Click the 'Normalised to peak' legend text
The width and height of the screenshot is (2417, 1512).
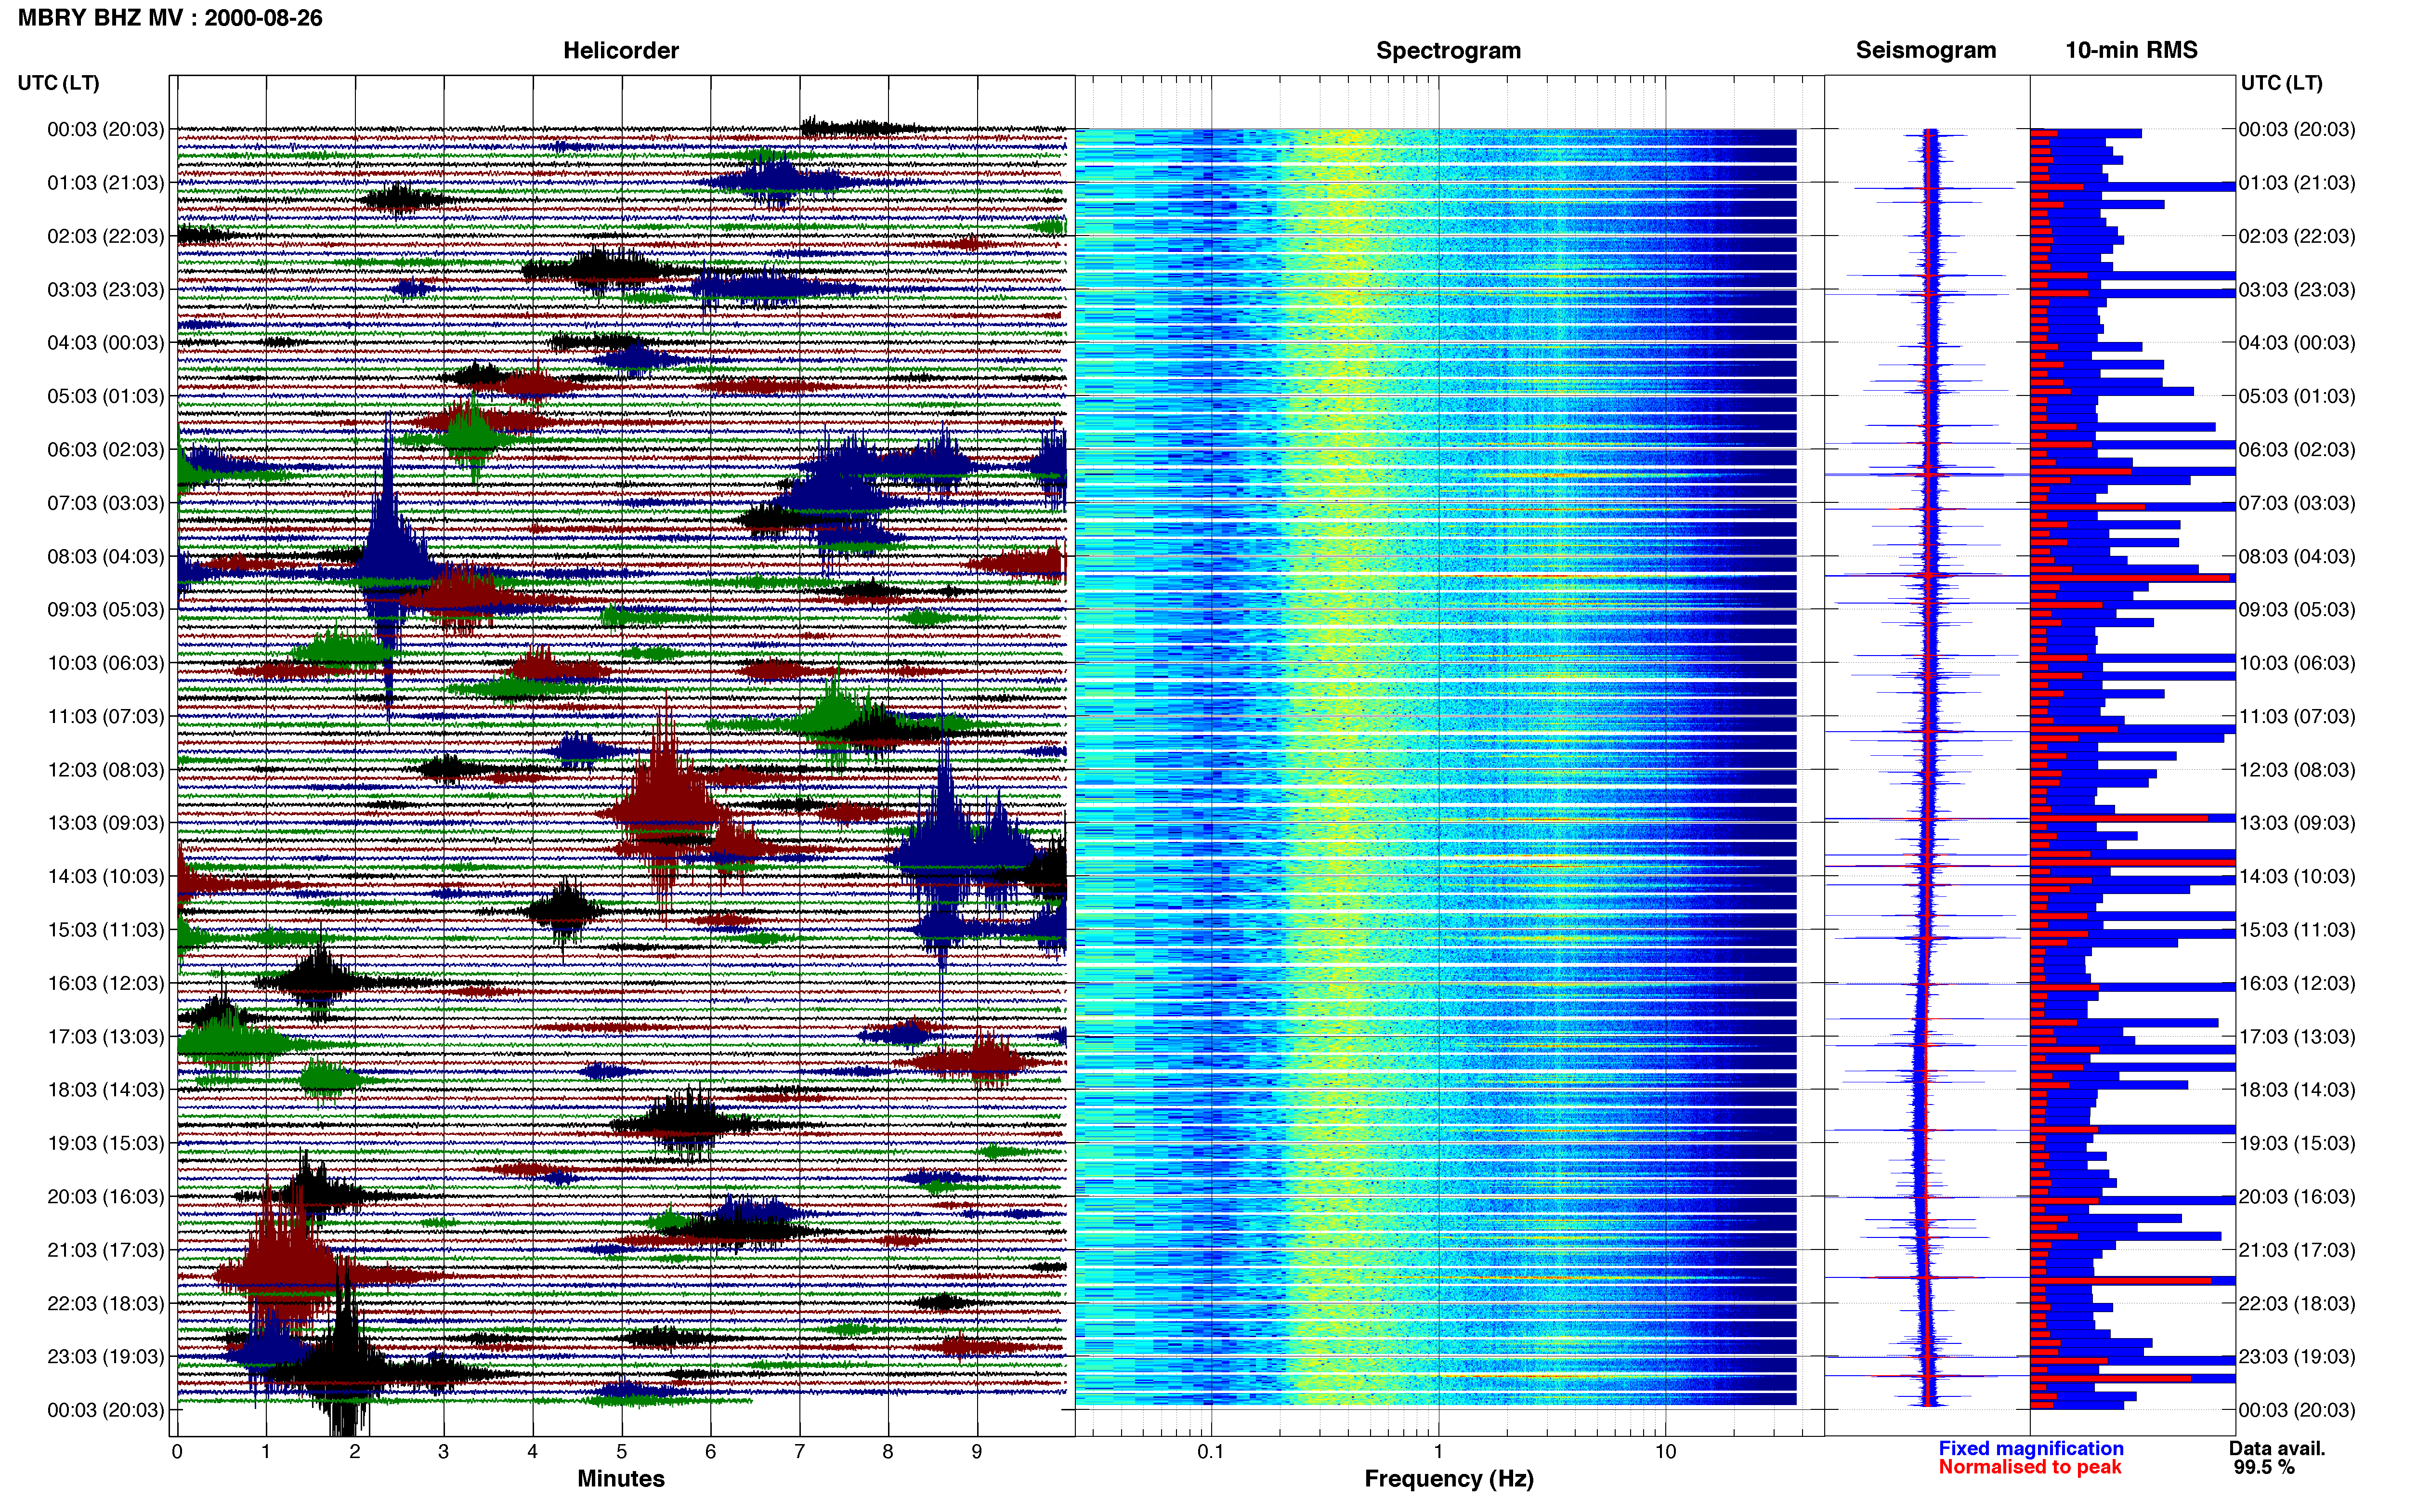[x=2030, y=1467]
